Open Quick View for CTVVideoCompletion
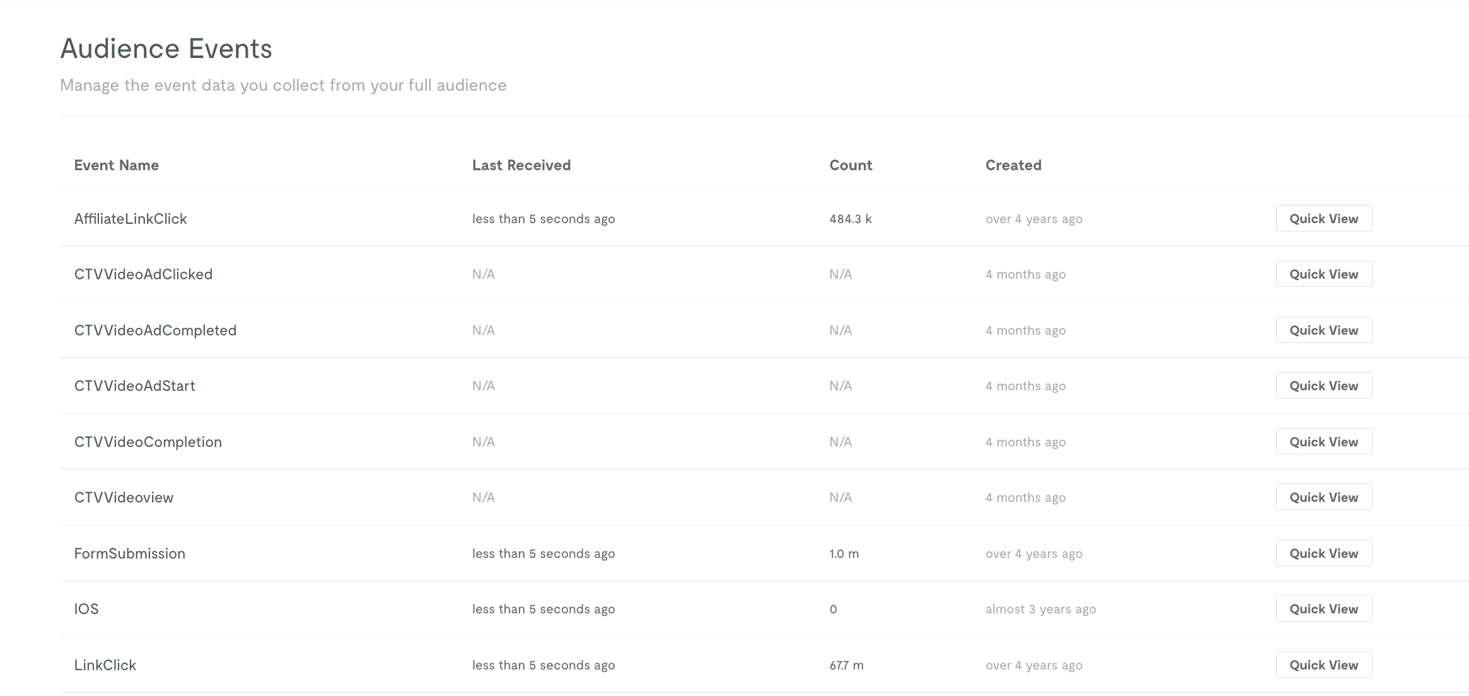The image size is (1469, 696). [x=1324, y=441]
